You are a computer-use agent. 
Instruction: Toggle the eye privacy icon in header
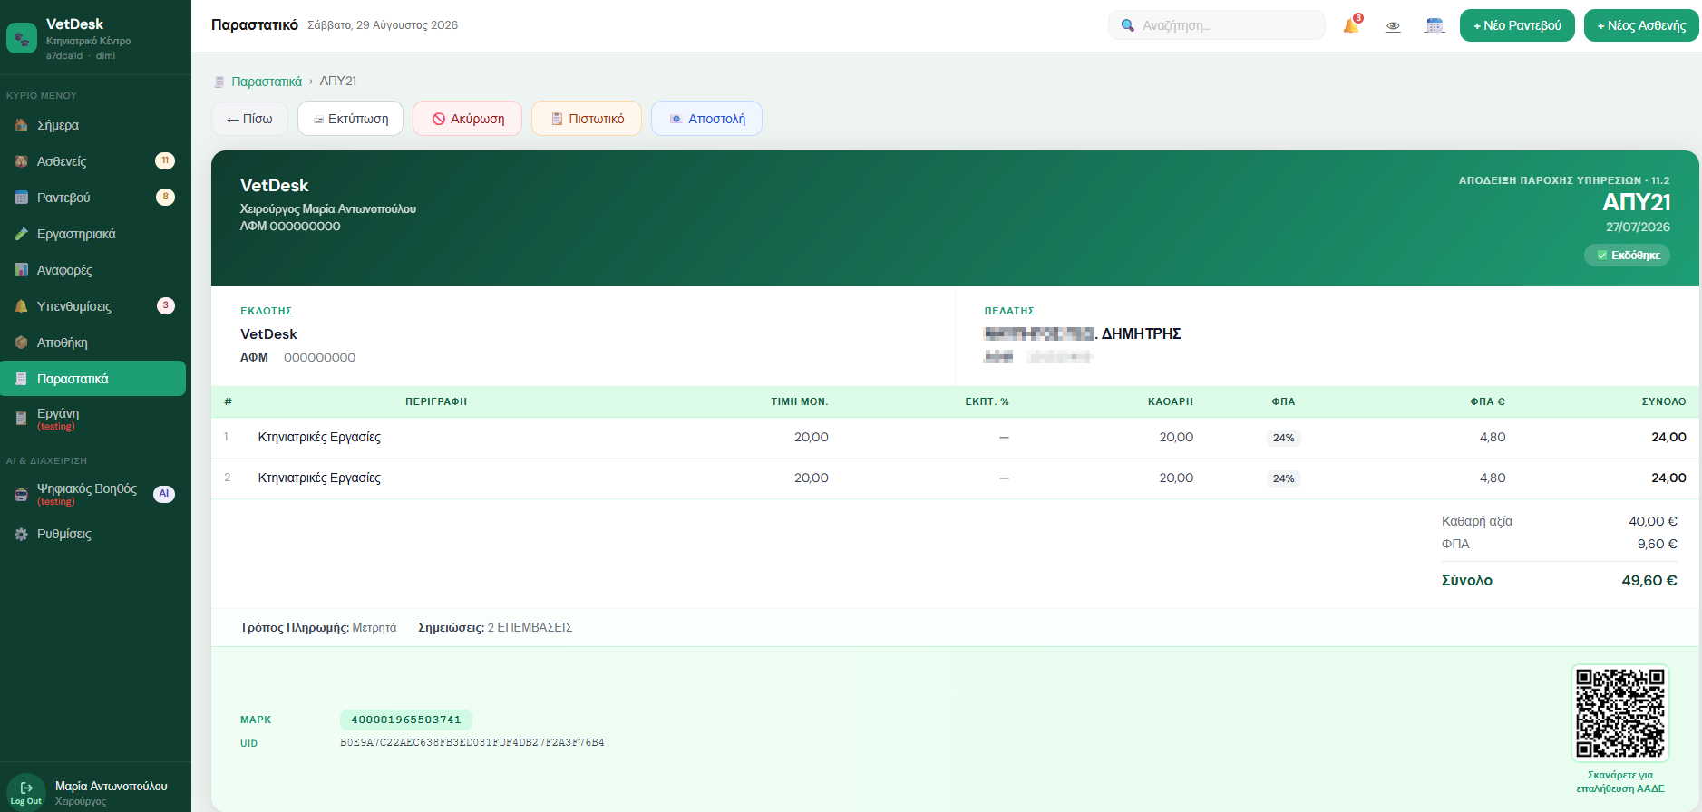tap(1393, 26)
